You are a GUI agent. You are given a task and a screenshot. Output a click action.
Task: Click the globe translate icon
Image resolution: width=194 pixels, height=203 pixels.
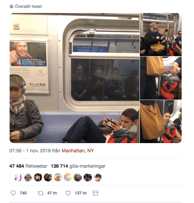click(x=11, y=7)
